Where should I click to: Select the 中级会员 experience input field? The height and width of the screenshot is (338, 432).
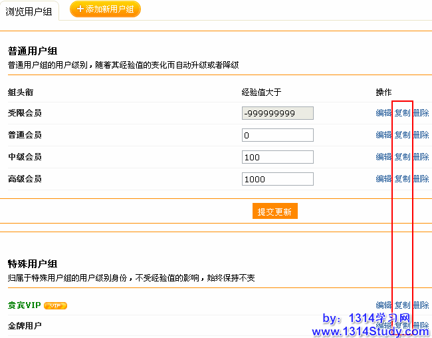tap(278, 157)
